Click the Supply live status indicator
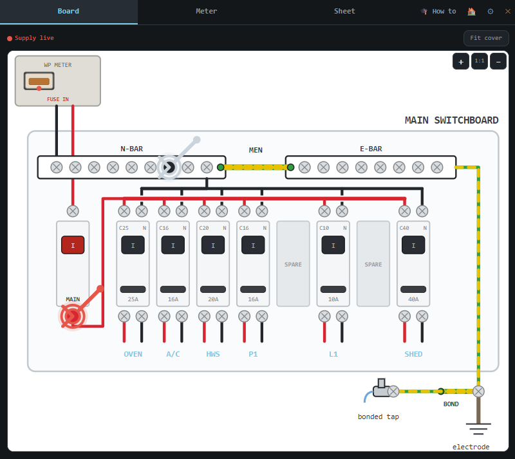The width and height of the screenshot is (515, 459). click(30, 38)
